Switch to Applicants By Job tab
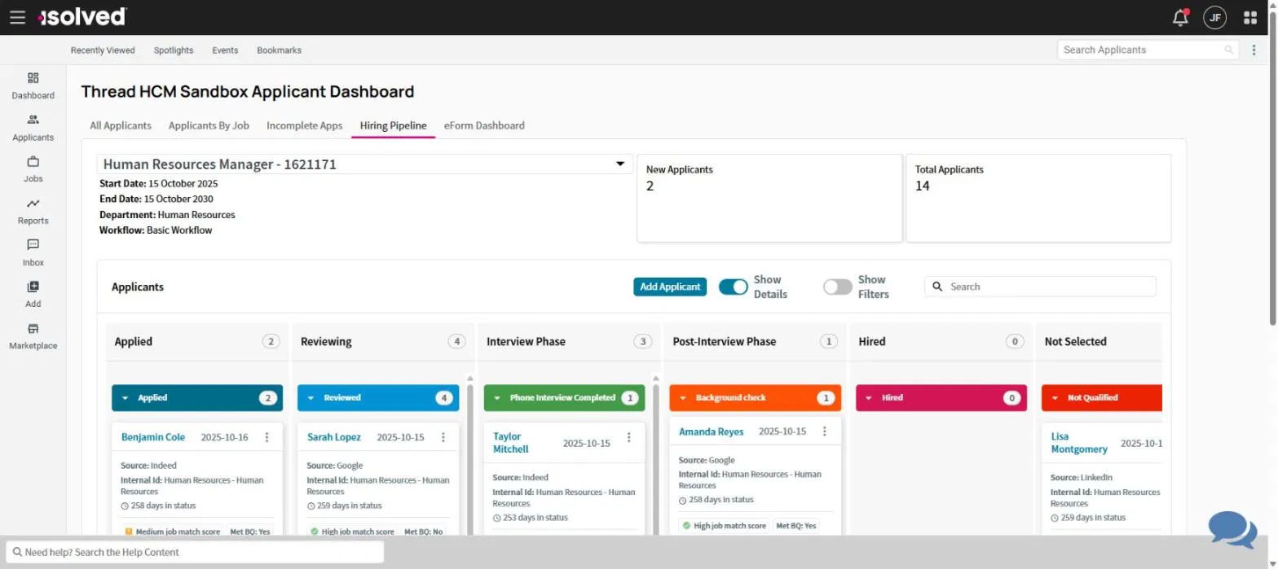The image size is (1278, 569). (209, 125)
